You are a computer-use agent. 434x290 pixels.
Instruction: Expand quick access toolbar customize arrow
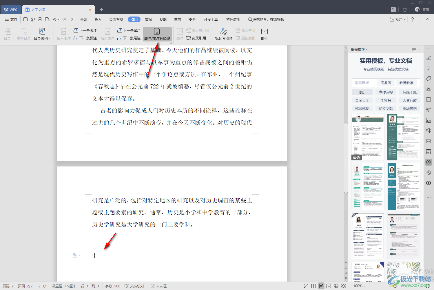(72, 19)
